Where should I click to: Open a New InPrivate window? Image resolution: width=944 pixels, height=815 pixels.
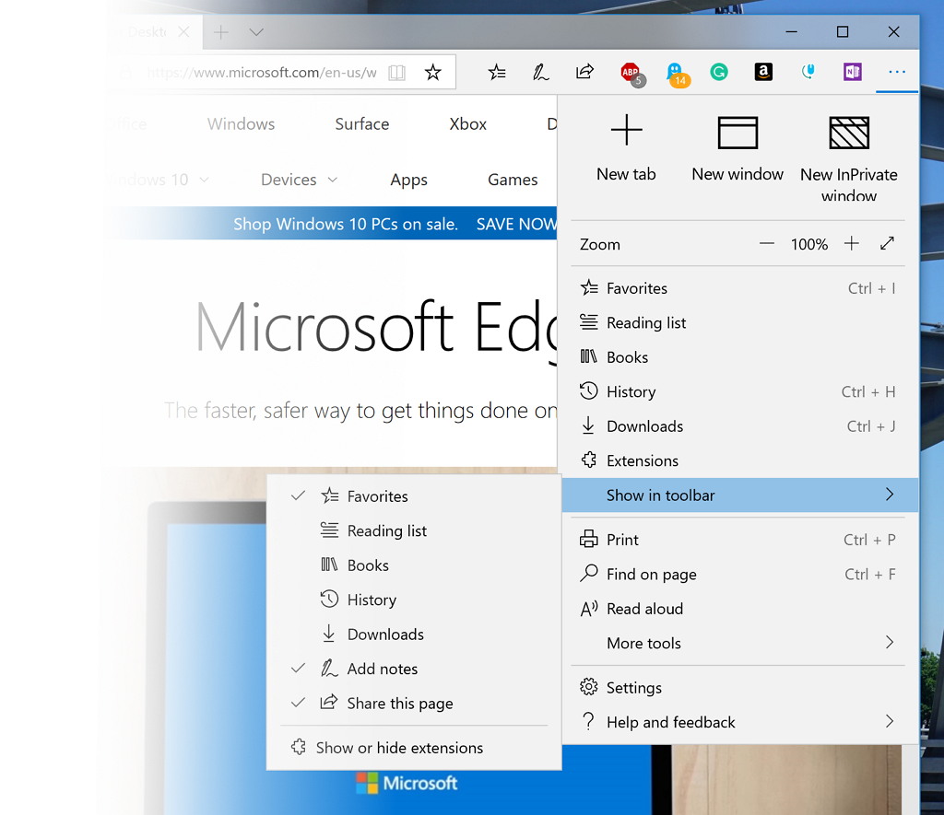point(849,157)
